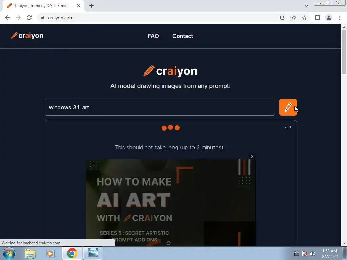Click the 'AI model drawing images from any prompt!' tagline

pos(171,86)
